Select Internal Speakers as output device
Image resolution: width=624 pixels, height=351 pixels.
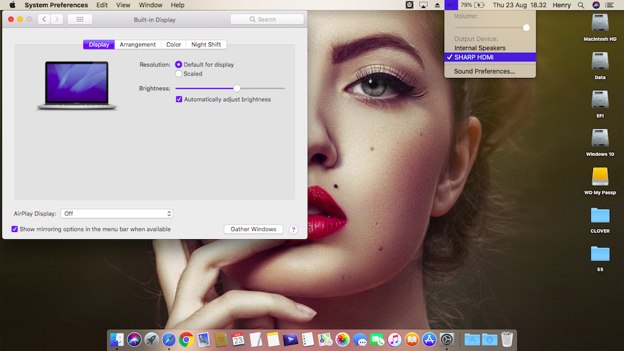point(480,48)
